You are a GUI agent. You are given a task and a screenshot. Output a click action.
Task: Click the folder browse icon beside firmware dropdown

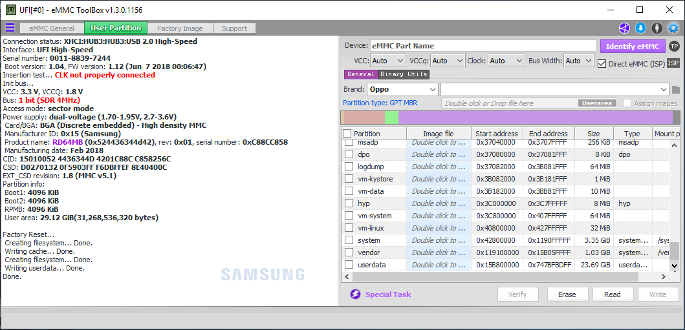click(676, 90)
